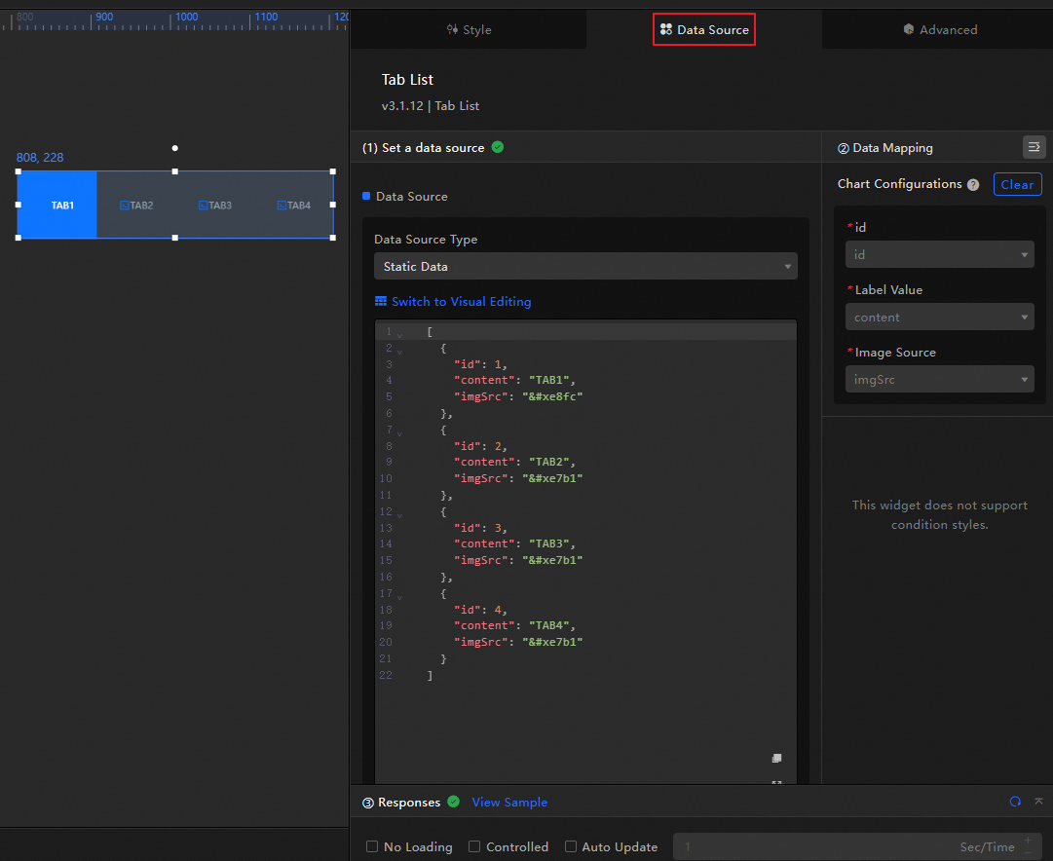
Task: Turn on the Auto Update checkbox
Action: coord(571,846)
